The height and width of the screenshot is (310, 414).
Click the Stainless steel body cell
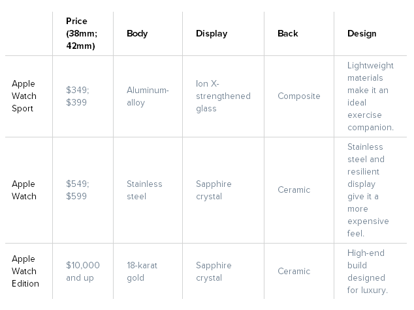(144, 190)
